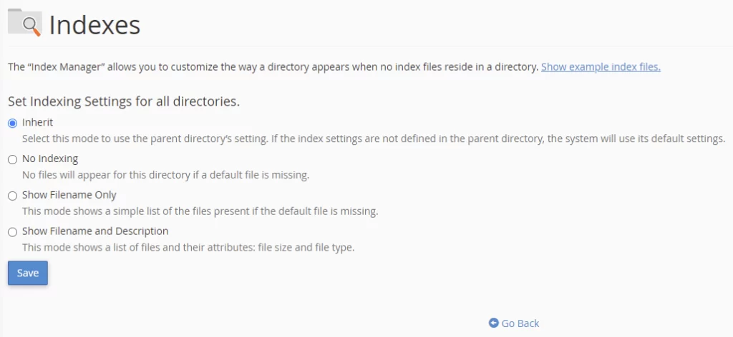Image resolution: width=733 pixels, height=337 pixels.
Task: Click the Indexes folder magnifier icon
Action: pyautogui.click(x=26, y=23)
